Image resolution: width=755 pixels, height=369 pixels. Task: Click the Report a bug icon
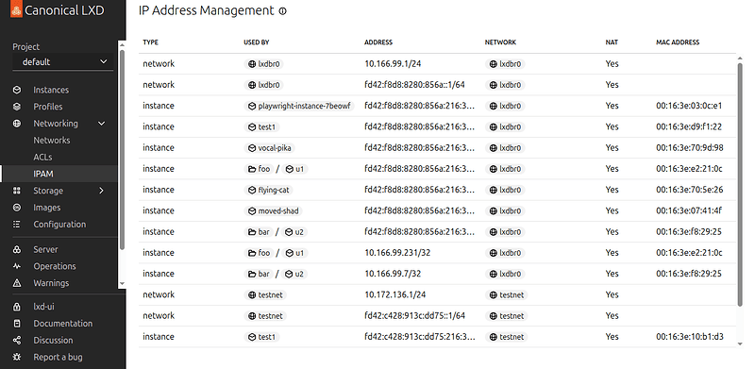coord(17,357)
